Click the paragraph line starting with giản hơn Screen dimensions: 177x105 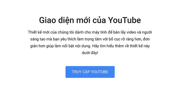tap(90, 46)
